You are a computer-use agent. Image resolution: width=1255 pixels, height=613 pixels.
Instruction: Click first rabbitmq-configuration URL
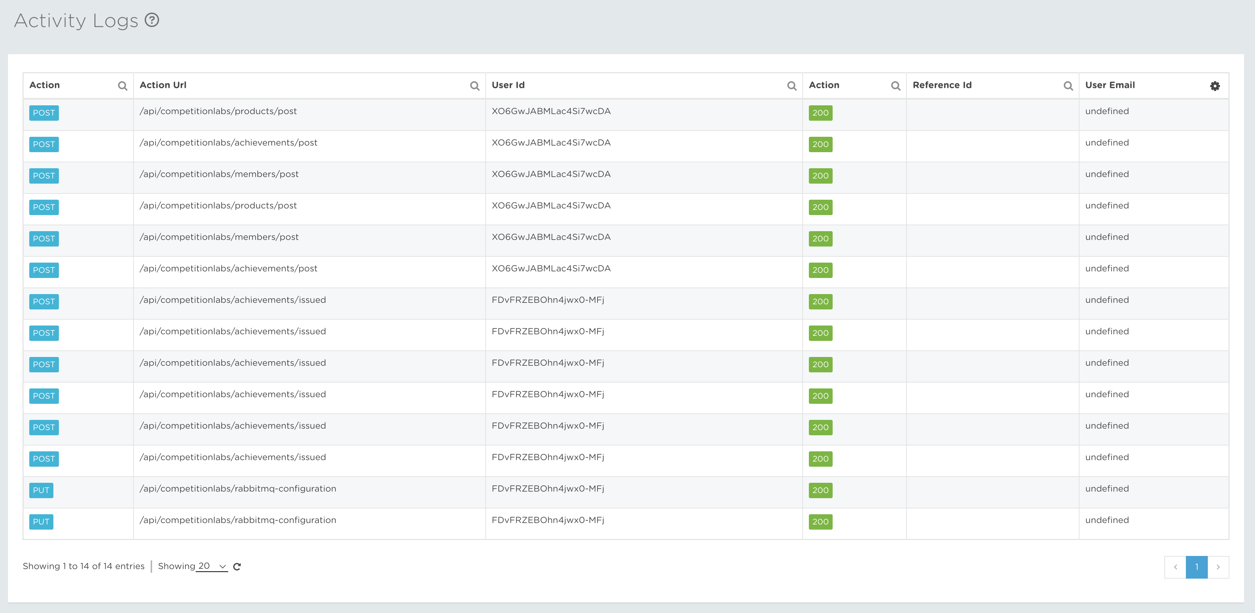point(238,489)
